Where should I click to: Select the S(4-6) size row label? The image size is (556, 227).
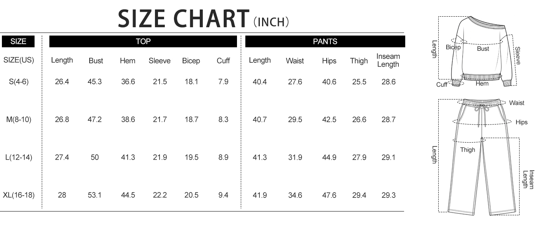(18, 82)
